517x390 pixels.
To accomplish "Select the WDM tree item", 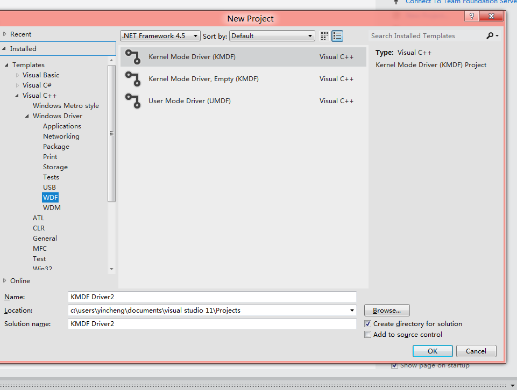I will pos(51,207).
